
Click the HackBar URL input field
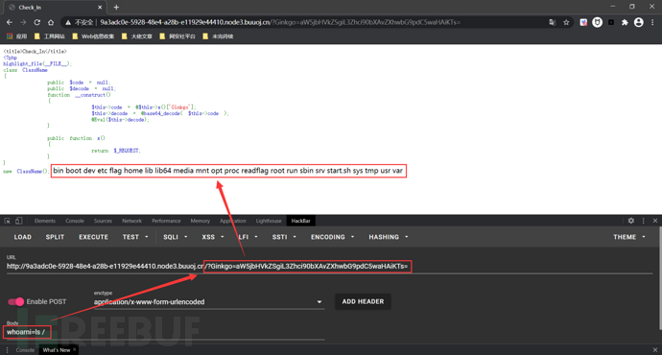click(x=329, y=267)
